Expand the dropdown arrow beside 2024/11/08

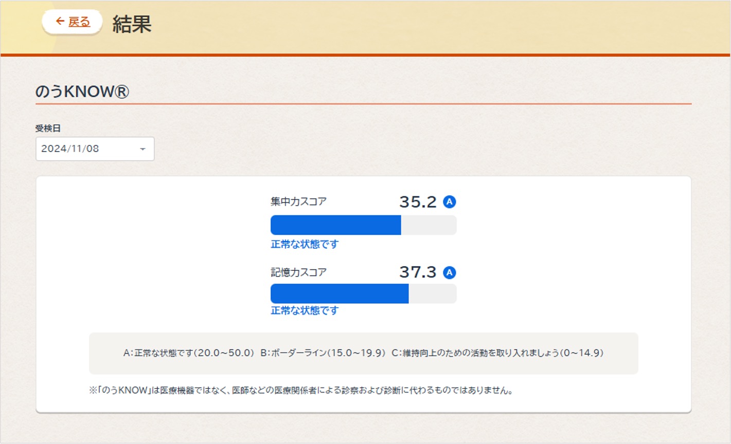(143, 149)
